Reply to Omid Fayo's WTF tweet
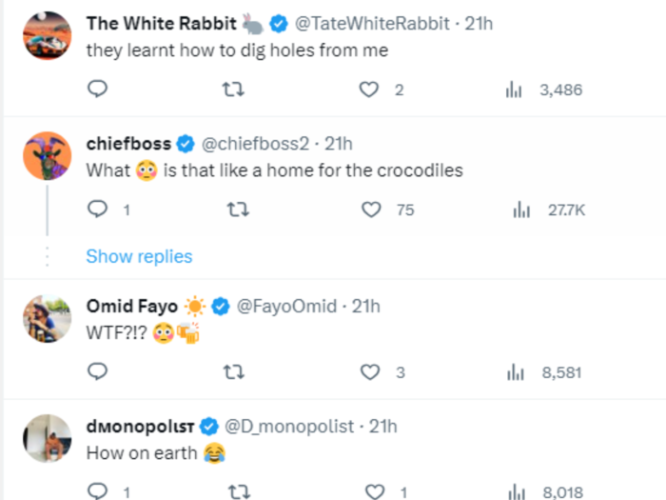 (x=97, y=371)
